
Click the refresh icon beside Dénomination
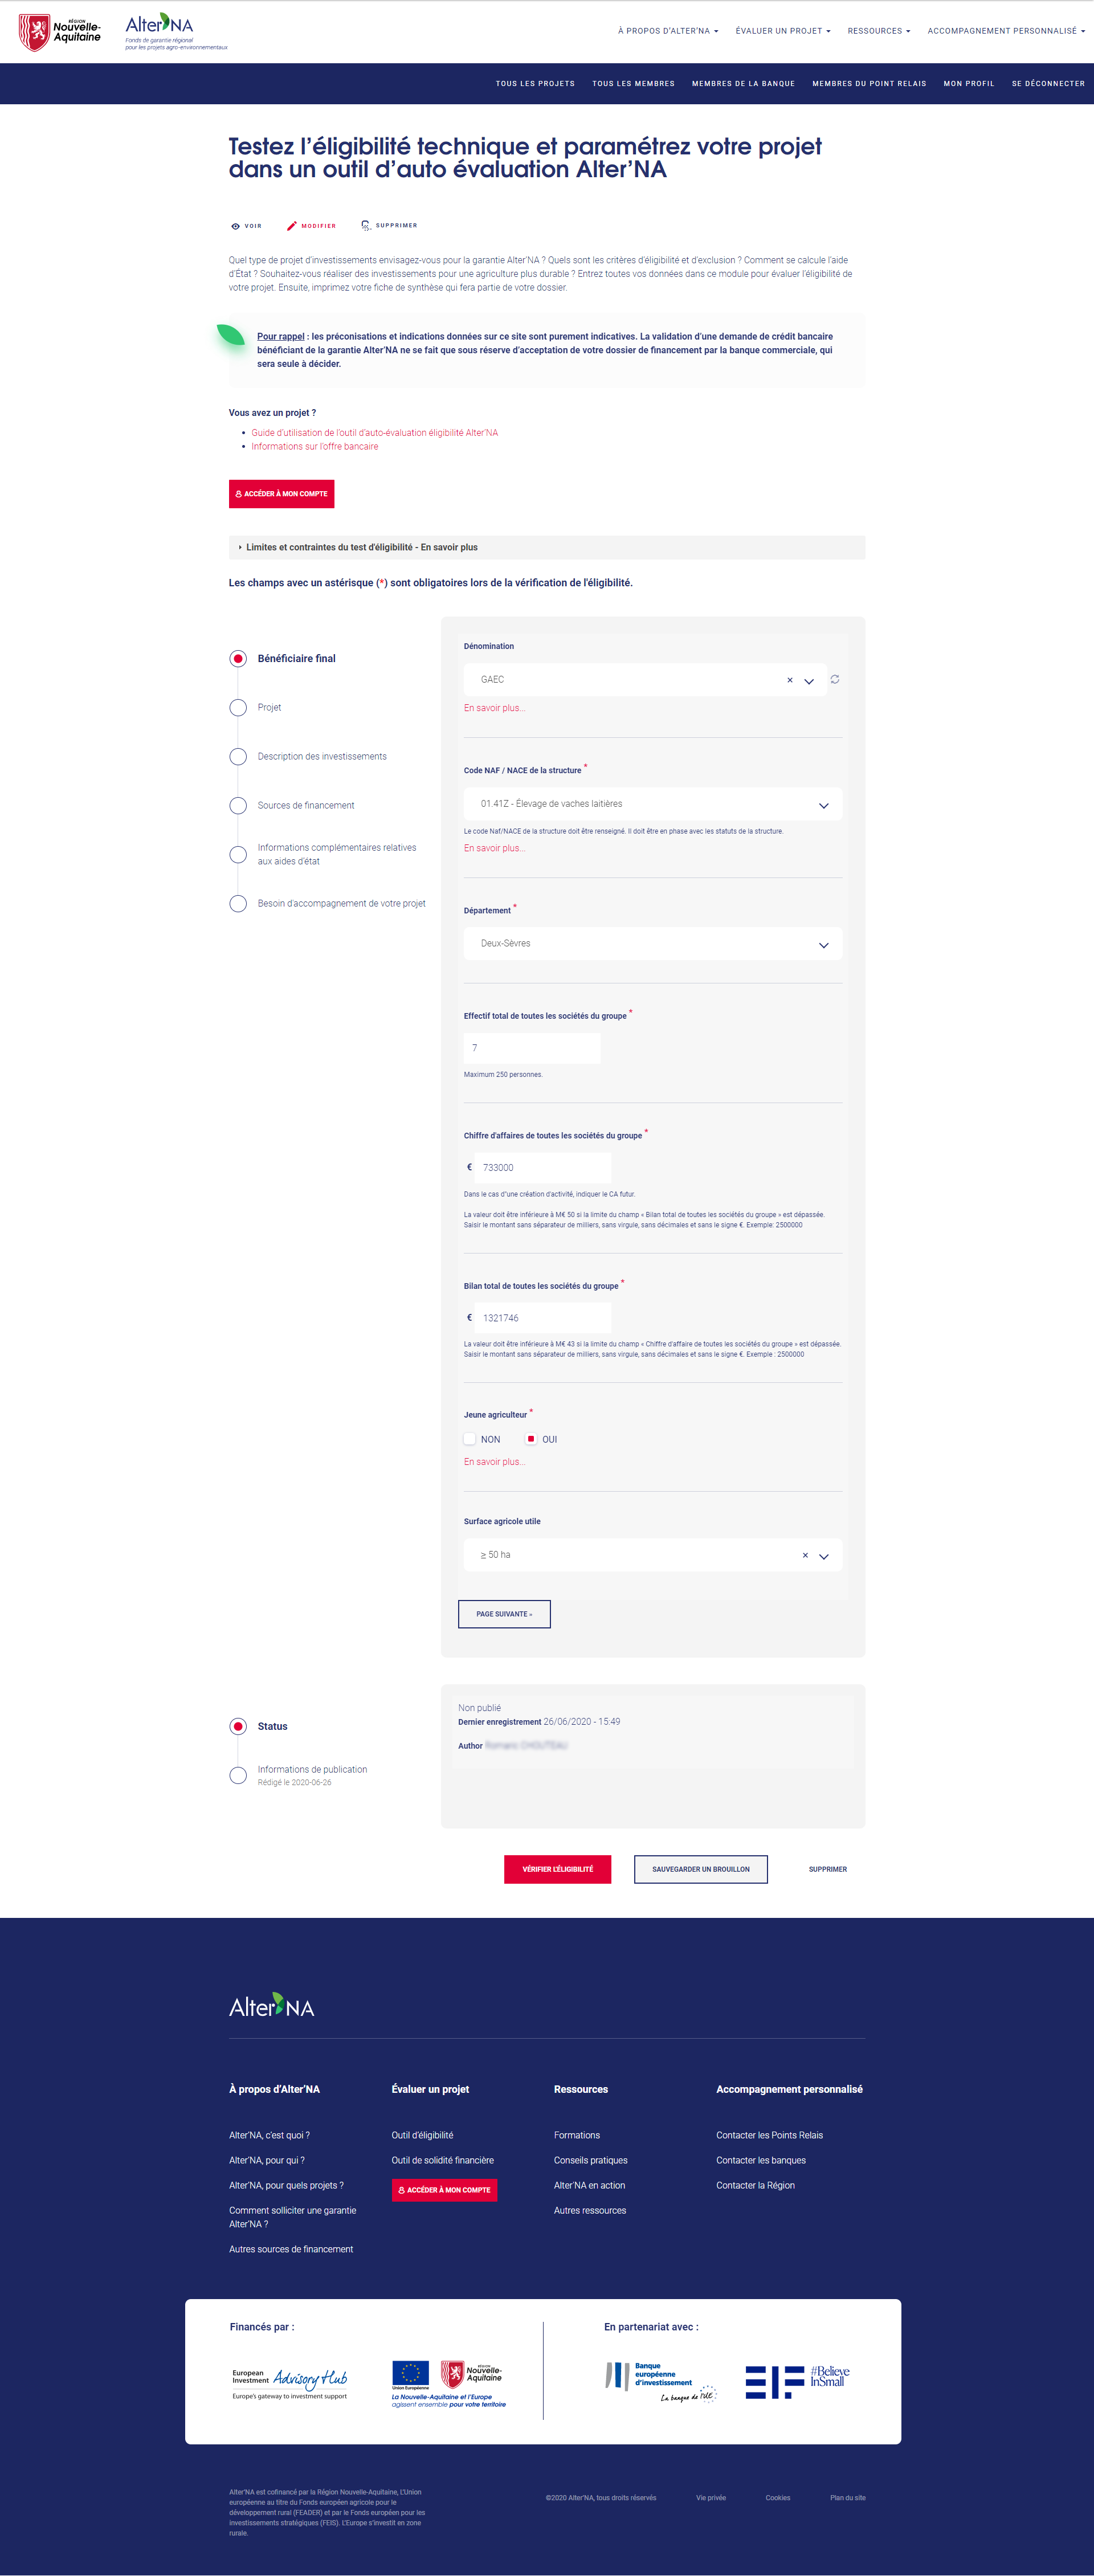pyautogui.click(x=835, y=679)
